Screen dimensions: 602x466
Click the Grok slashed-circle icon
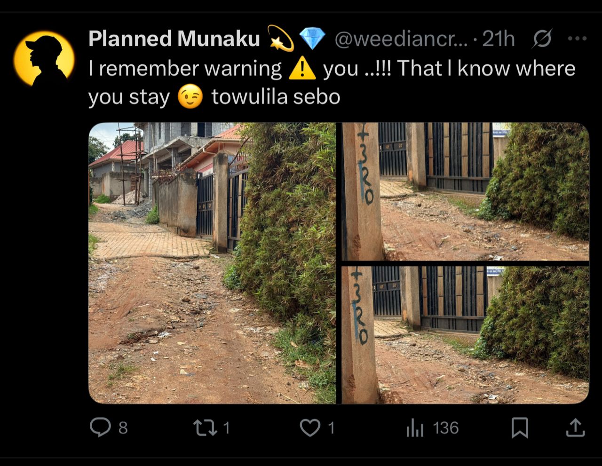[542, 39]
